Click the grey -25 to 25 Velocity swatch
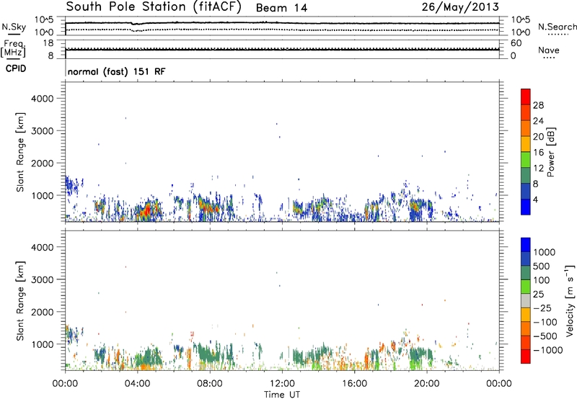Screen dimensions: 577x399 [526, 300]
